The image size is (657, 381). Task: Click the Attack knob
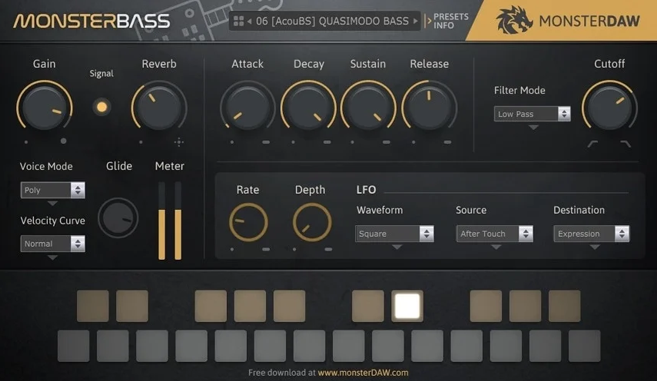pyautogui.click(x=247, y=108)
